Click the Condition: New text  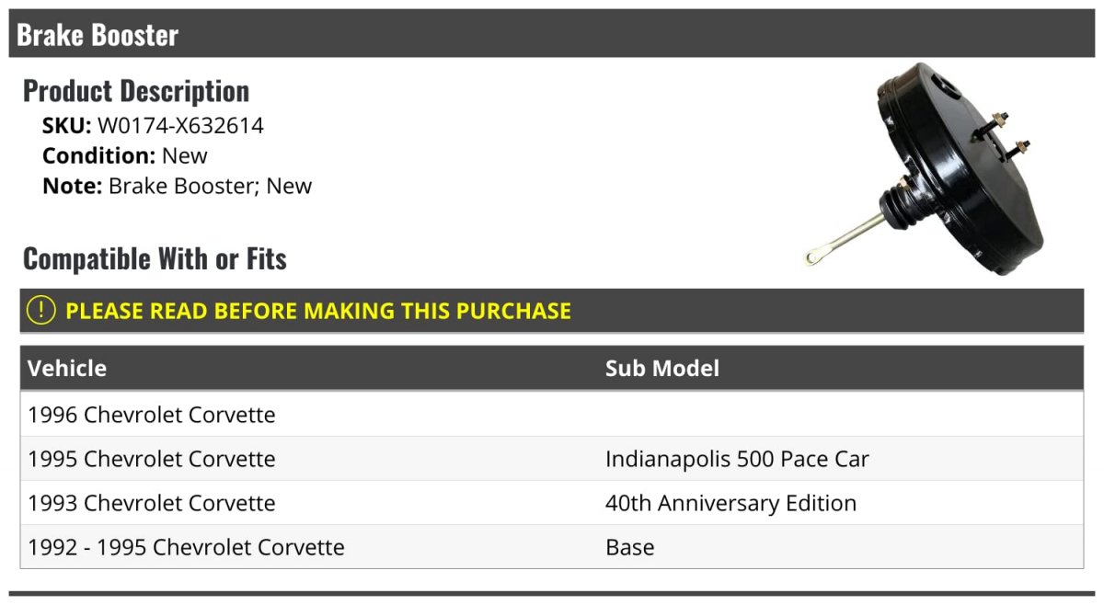coord(125,155)
